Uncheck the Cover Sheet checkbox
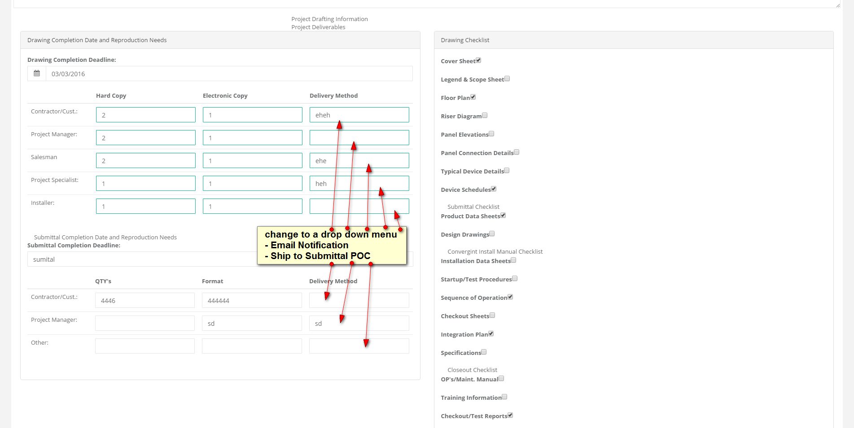Viewport: 854px width, 428px height. click(478, 60)
